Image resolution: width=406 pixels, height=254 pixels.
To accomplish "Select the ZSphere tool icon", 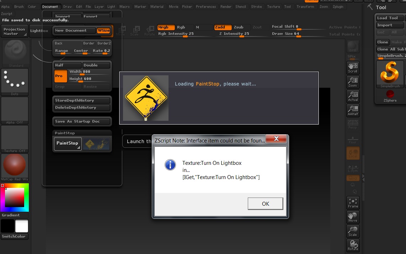I will (390, 96).
